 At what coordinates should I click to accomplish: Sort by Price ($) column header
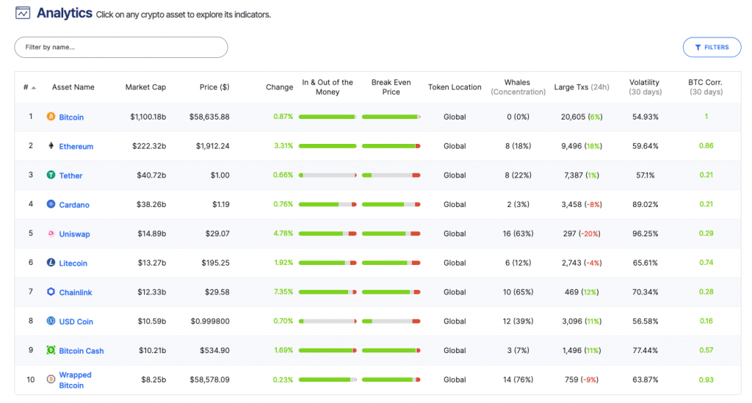coord(214,87)
